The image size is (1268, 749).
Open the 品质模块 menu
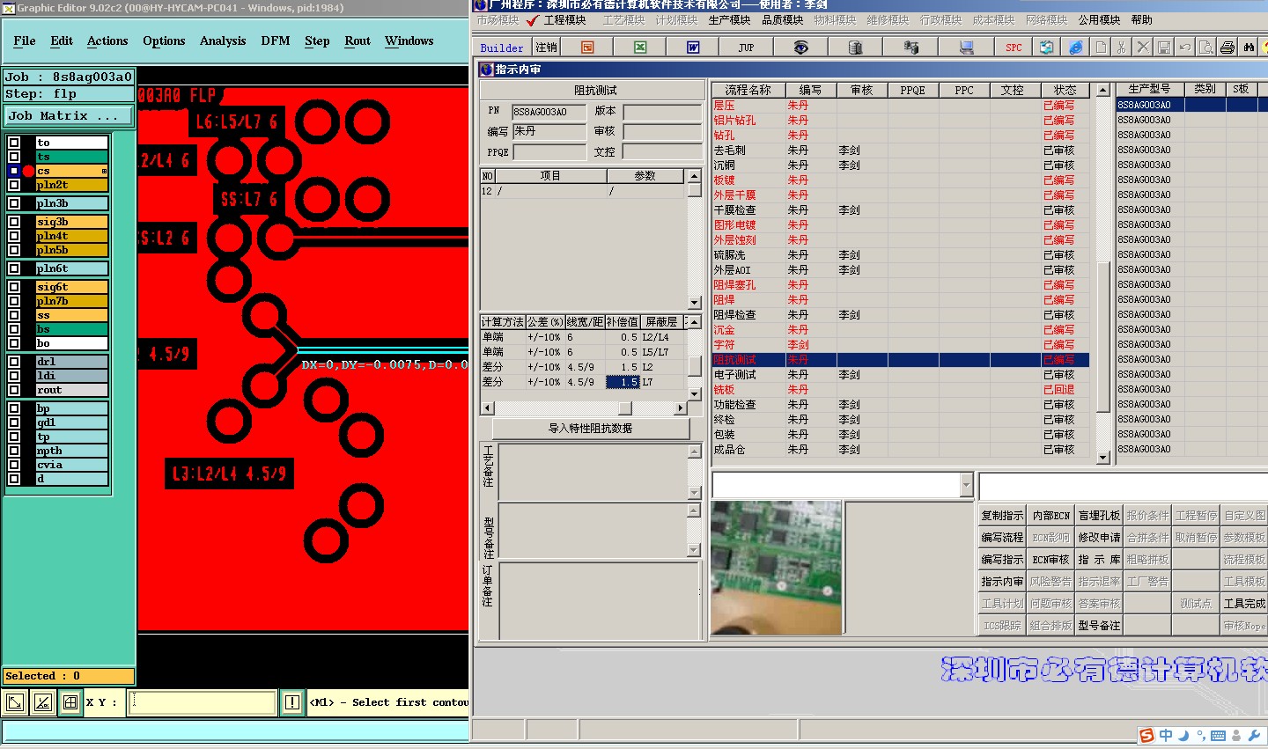[783, 19]
